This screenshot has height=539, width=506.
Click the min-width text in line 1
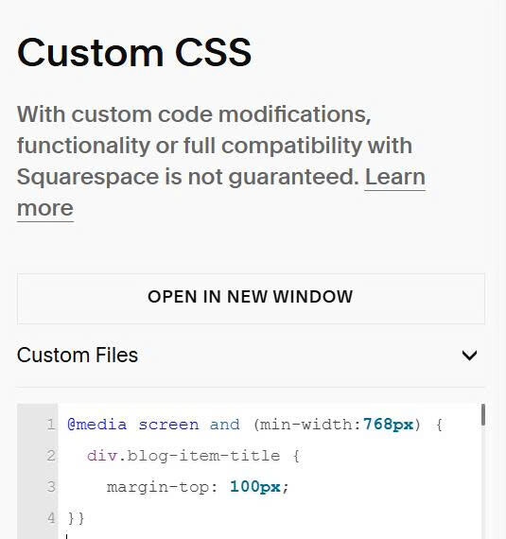tap(306, 425)
